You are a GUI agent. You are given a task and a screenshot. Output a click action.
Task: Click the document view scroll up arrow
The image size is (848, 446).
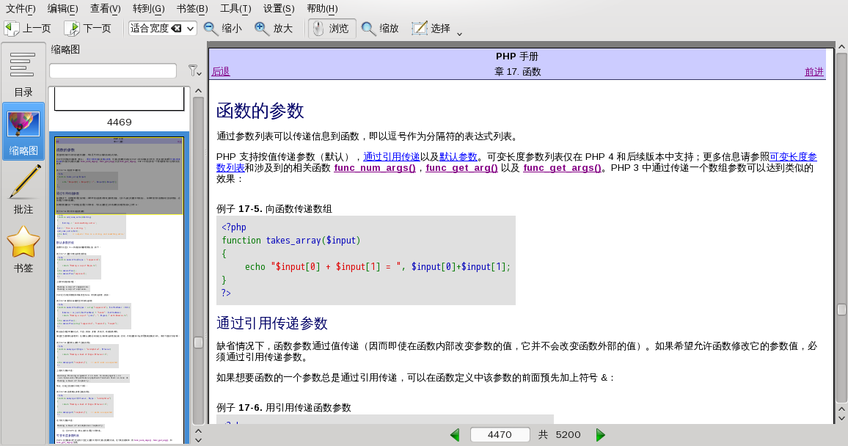click(x=841, y=47)
